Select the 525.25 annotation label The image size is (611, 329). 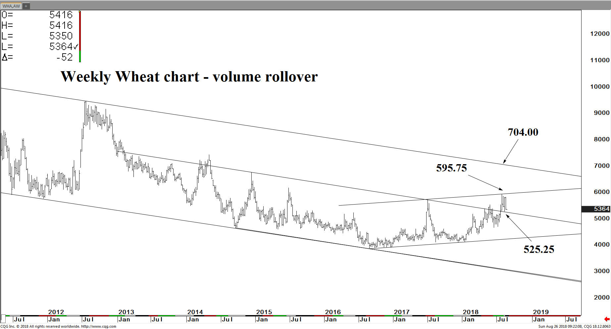tap(539, 249)
